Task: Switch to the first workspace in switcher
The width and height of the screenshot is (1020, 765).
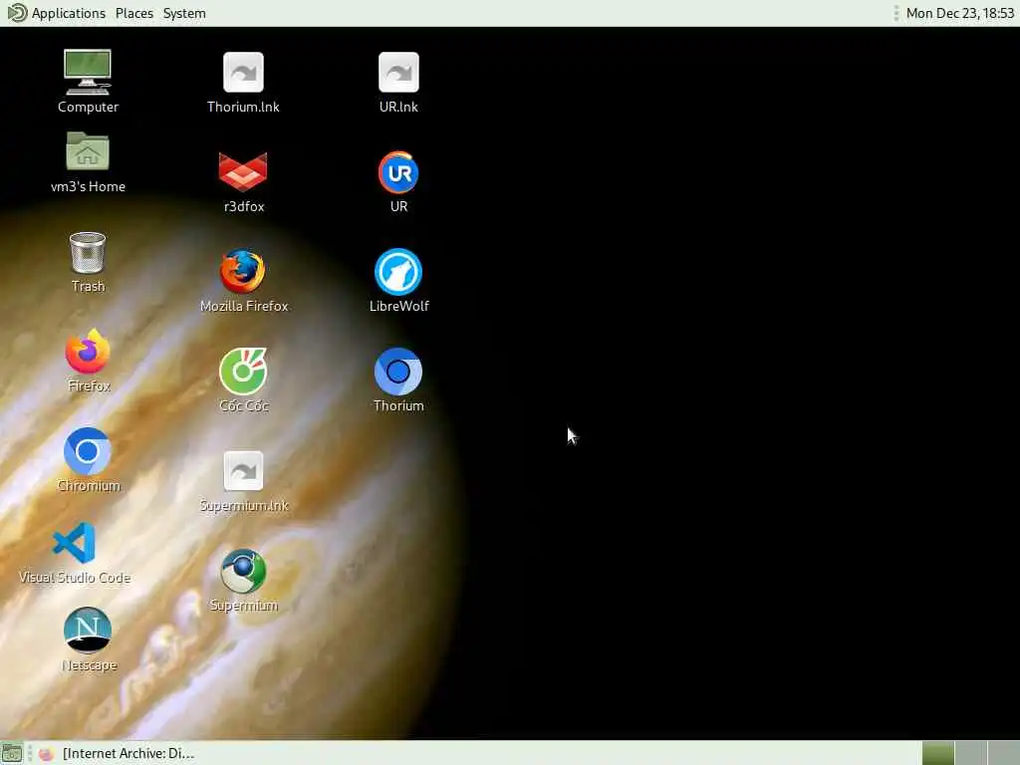Action: (x=938, y=753)
